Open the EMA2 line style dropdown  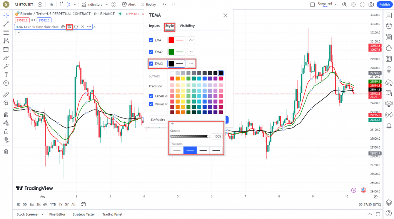click(191, 52)
